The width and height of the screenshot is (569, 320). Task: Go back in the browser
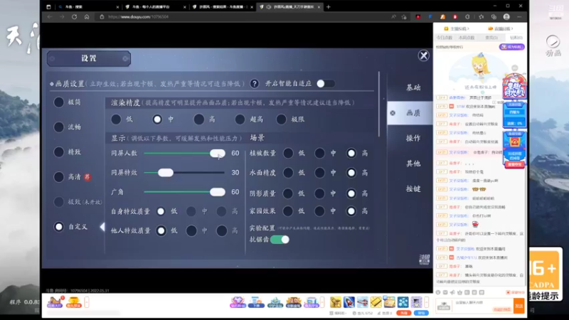(x=50, y=16)
